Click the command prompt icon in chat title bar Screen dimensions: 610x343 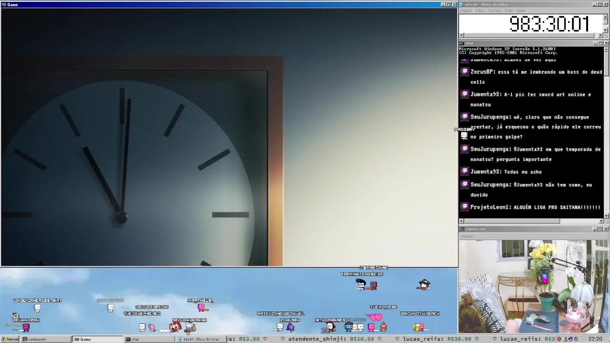pos(462,43)
